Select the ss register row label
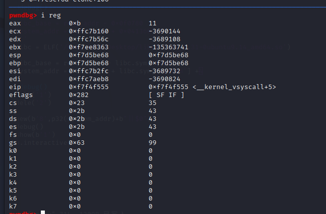The height and width of the screenshot is (214, 326). (13, 111)
